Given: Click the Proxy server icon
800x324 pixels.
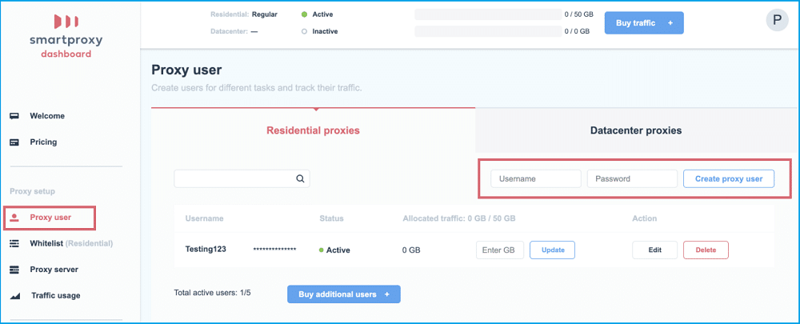Looking at the screenshot, I should 14,270.
